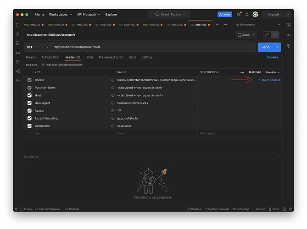Screen dimensions: 307x229
Task: Open the No Environment dropdown
Action: coord(257,25)
